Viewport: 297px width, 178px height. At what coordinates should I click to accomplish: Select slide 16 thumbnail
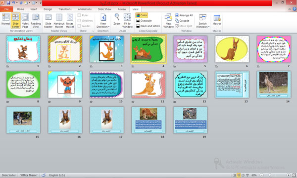click(x=65, y=120)
